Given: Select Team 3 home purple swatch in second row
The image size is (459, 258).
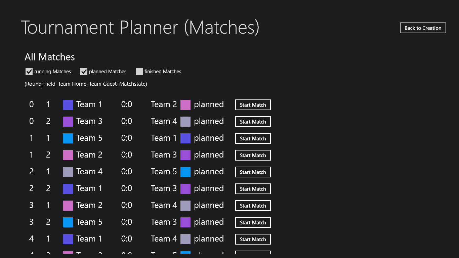Looking at the screenshot, I should (x=68, y=122).
